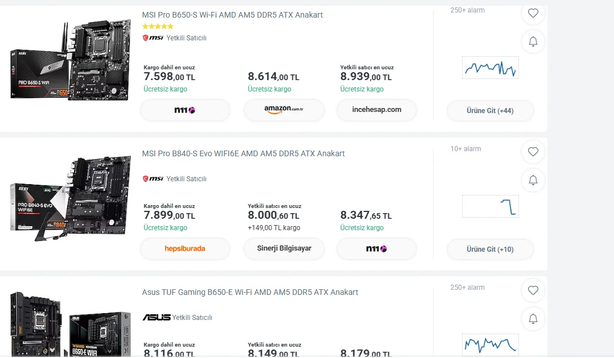The width and height of the screenshot is (614, 358).
Task: Click the Asus TUF Gaming B650-E product image
Action: coord(71,324)
